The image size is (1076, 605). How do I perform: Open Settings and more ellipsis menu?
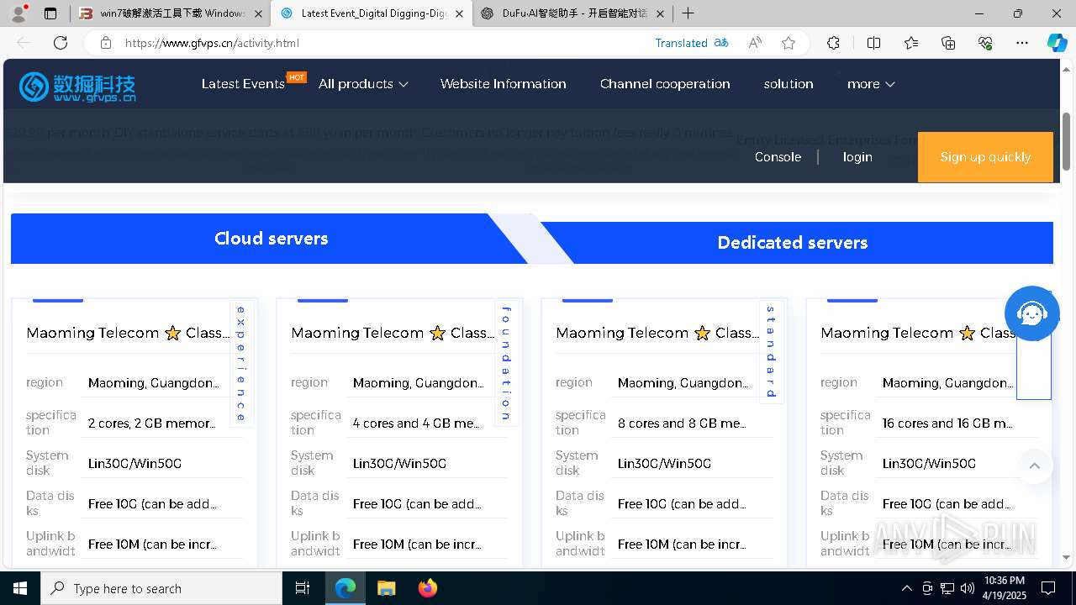pyautogui.click(x=1022, y=43)
